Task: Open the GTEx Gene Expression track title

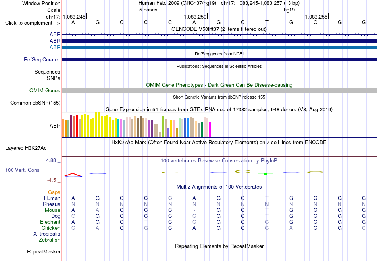Action: coord(219,110)
